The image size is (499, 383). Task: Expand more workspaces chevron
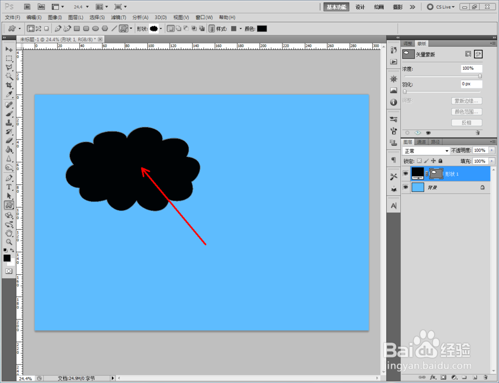click(413, 6)
